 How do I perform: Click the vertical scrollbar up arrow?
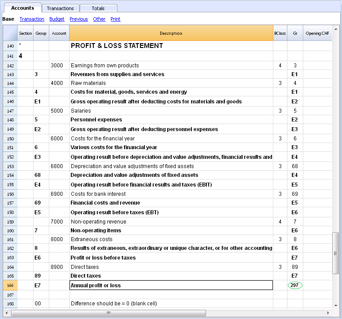pyautogui.click(x=336, y=29)
